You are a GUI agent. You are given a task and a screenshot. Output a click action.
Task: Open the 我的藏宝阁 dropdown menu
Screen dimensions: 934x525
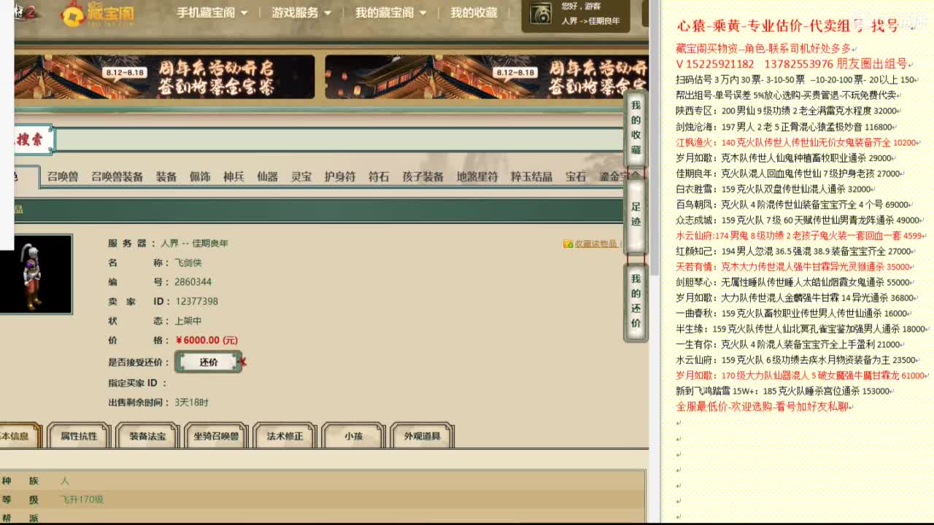pyautogui.click(x=390, y=12)
